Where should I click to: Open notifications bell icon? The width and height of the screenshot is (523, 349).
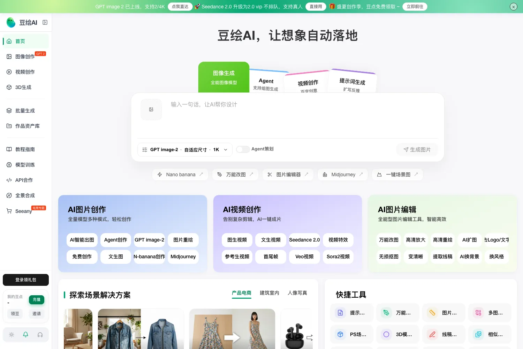point(25,335)
